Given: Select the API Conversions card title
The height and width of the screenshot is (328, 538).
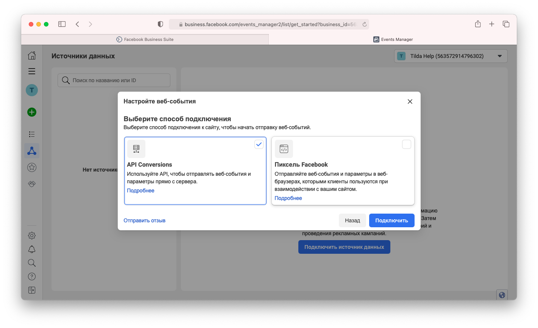Looking at the screenshot, I should tap(150, 164).
